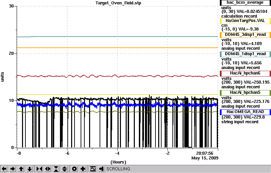The width and height of the screenshot is (271, 173).
Task: Click the VAL=229.8 readout
Action: (255, 117)
